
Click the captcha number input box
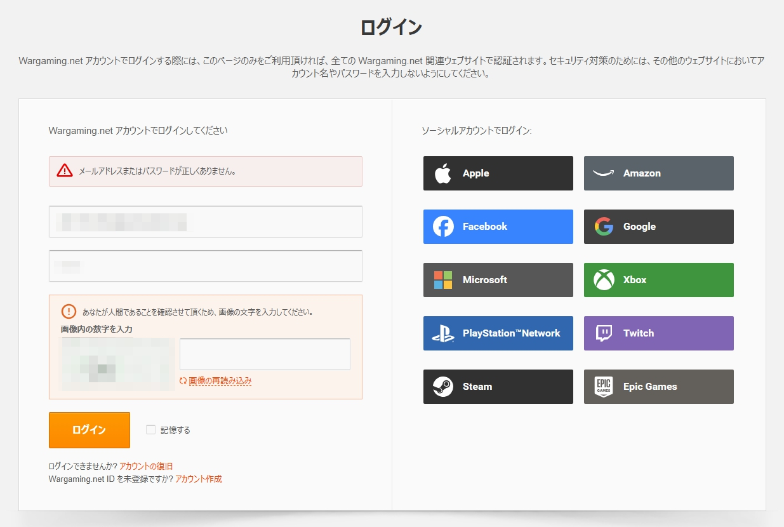pos(265,354)
